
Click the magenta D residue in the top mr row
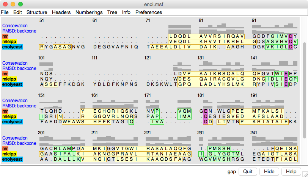coord(291,36)
